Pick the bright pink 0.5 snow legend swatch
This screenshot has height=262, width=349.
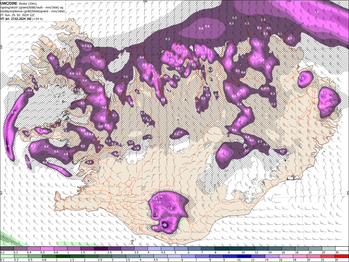[x=47, y=249]
